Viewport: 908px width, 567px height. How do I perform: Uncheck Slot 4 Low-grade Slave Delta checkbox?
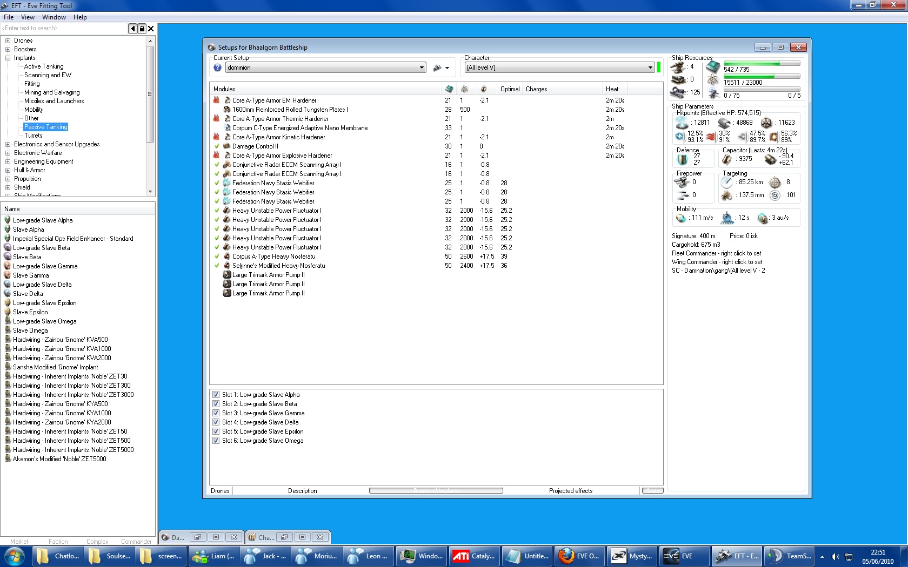(216, 422)
